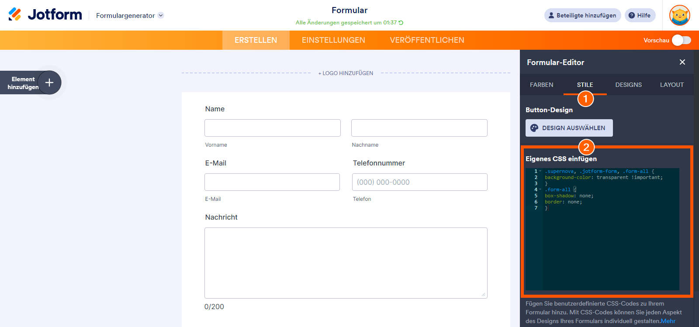Switch to the EINSTELLUNGEN tab
Viewport: 699px width, 327px height.
pyautogui.click(x=333, y=40)
